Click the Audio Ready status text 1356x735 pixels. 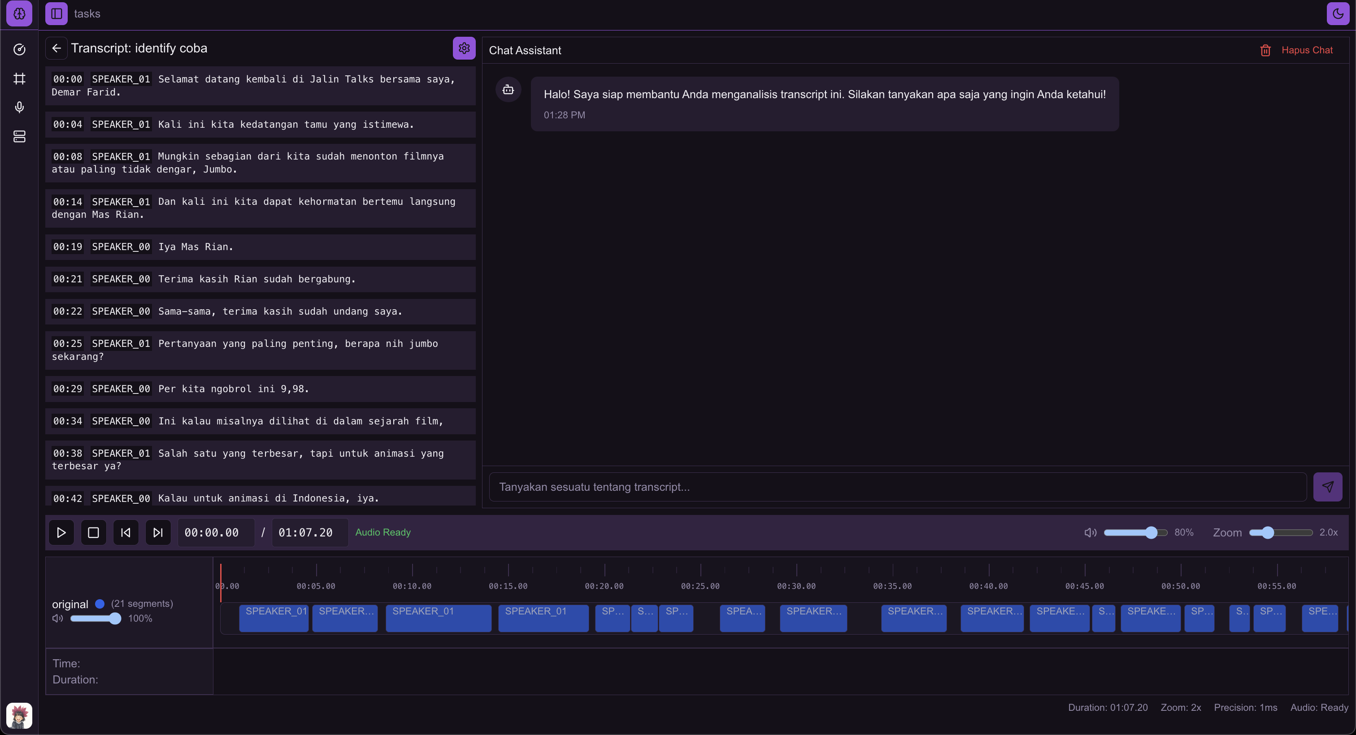tap(382, 532)
